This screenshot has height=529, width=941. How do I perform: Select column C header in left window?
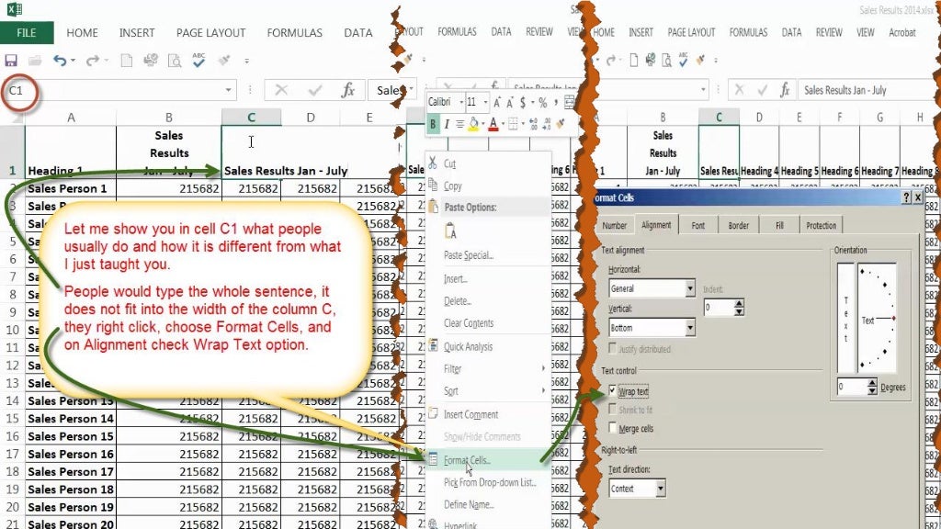251,118
